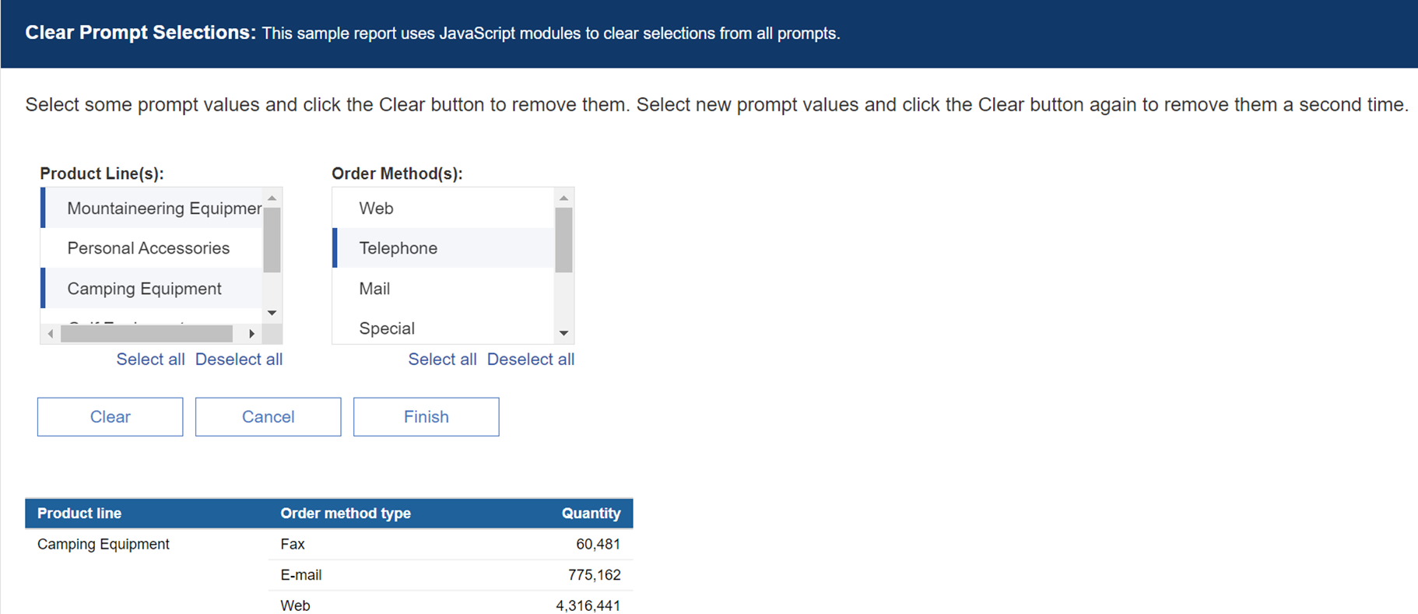
Task: Click the Product Line list scroll-up arrow
Action: (x=272, y=198)
